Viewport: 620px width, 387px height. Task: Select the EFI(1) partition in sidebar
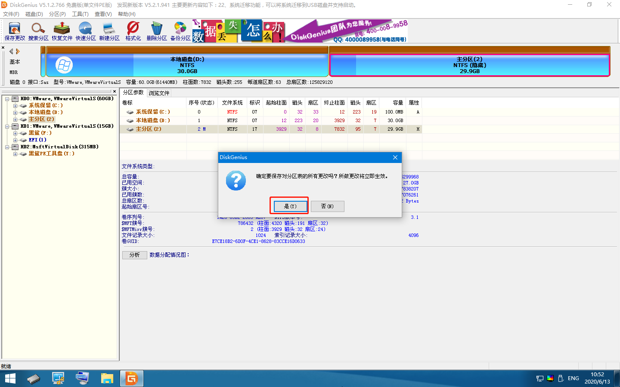(x=37, y=140)
